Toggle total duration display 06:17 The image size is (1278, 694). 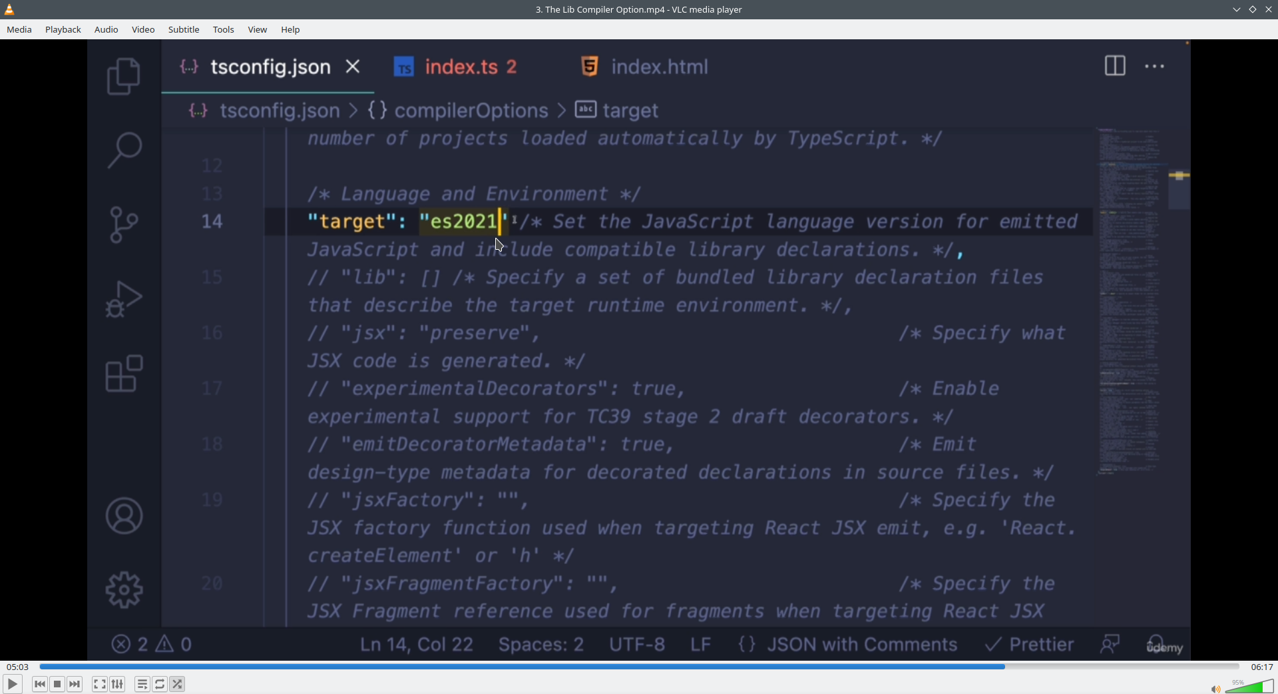click(x=1261, y=667)
